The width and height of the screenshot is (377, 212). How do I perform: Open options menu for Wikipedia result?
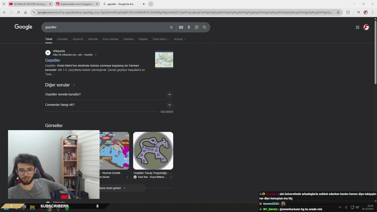click(96, 55)
